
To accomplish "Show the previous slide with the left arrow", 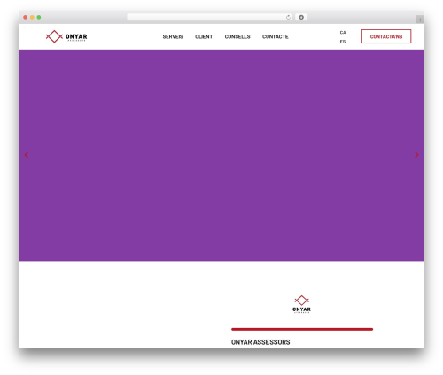I will (x=27, y=155).
